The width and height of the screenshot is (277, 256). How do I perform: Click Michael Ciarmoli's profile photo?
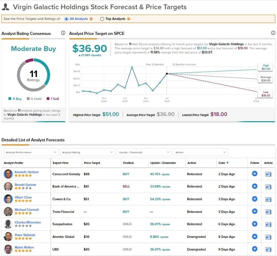[8, 212]
